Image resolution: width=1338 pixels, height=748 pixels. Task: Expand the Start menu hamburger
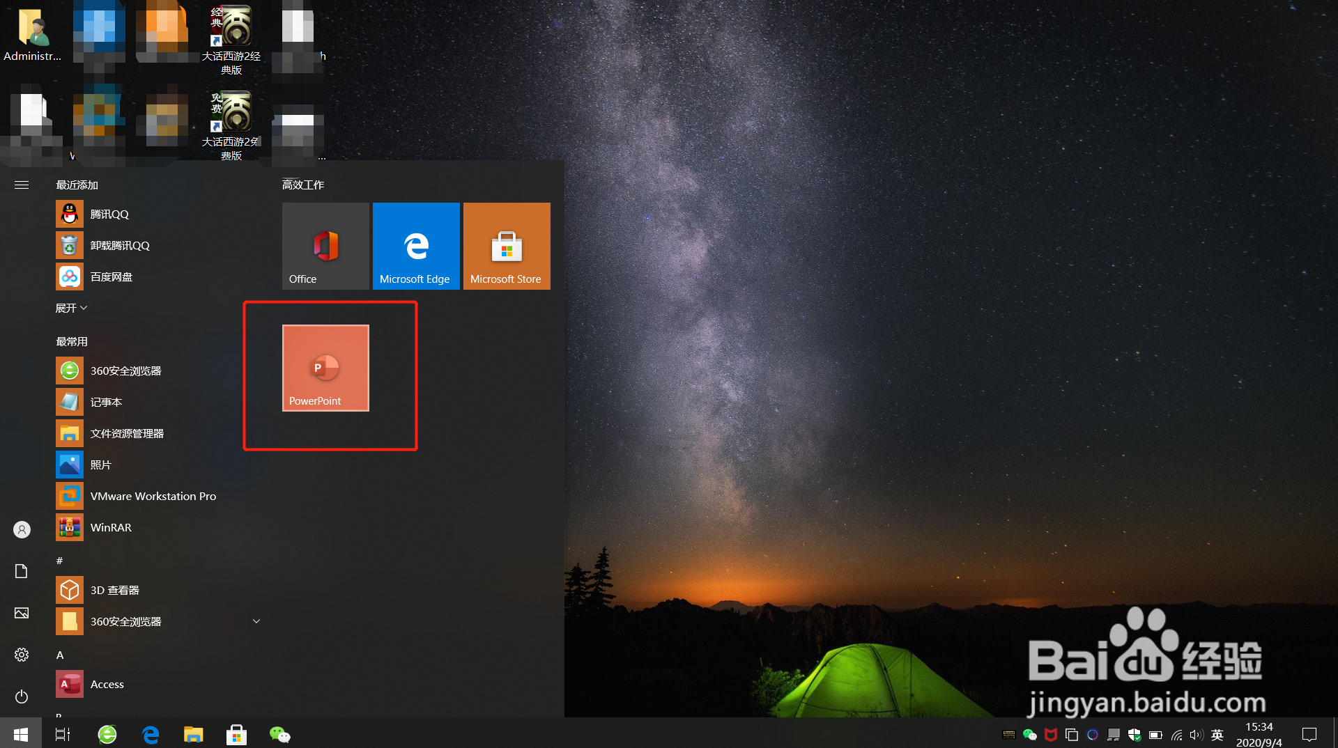tap(22, 185)
